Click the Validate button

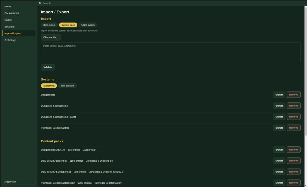pos(48,67)
